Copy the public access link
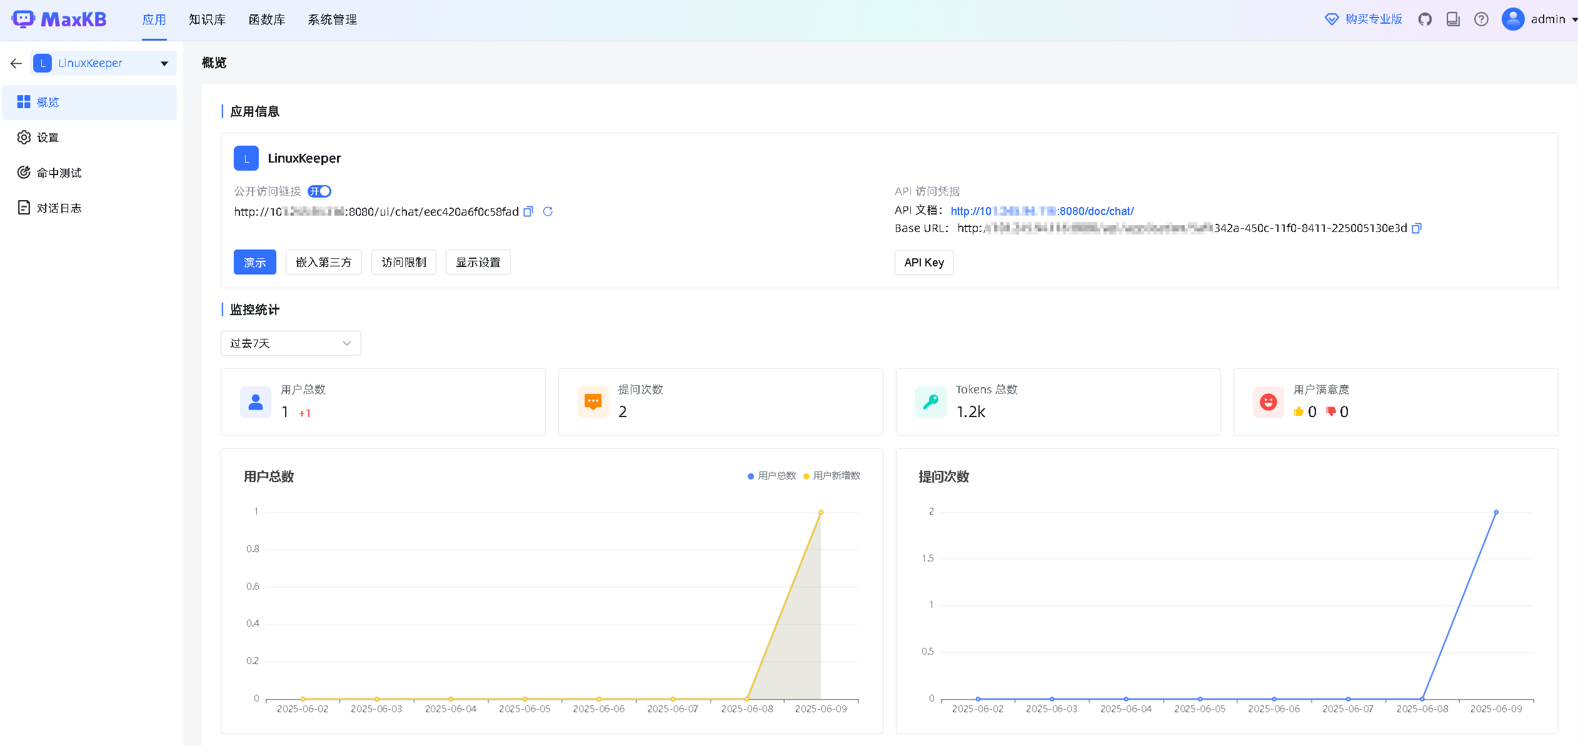1578x746 pixels. 528,211
